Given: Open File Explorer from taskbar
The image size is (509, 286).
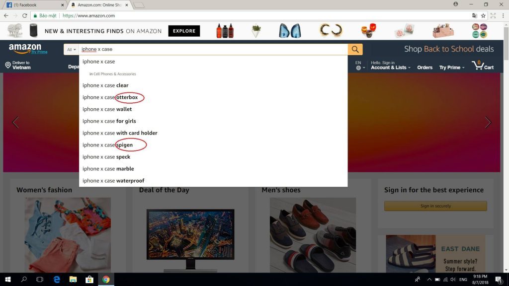Looking at the screenshot, I should pos(73,279).
